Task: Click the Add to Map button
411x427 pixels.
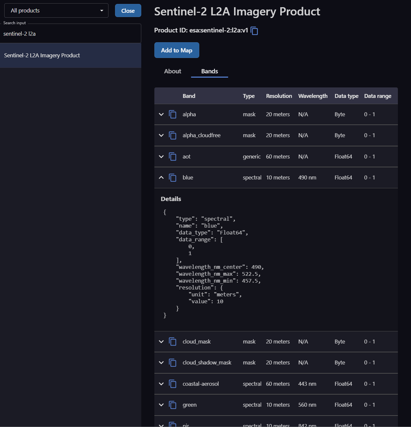Action: (177, 50)
